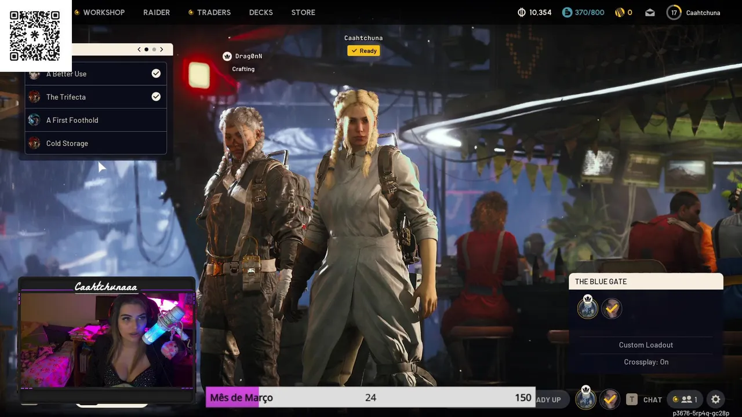Go to previous quest page arrow
This screenshot has height=417, width=742.
(x=139, y=49)
